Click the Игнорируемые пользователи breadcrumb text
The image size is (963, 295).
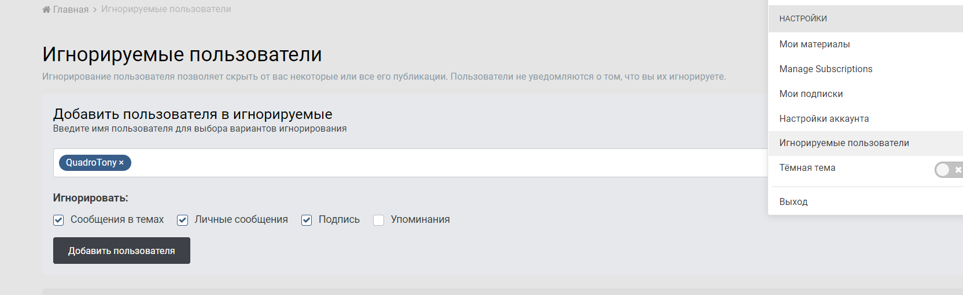(166, 9)
